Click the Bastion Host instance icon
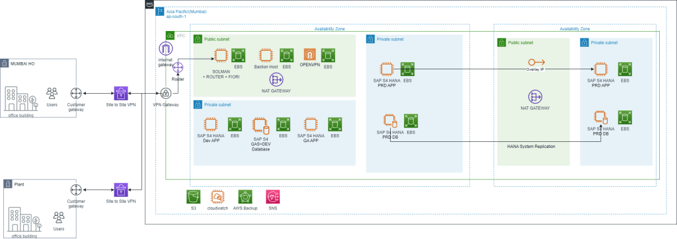The height and width of the screenshot is (239, 677). [266, 55]
